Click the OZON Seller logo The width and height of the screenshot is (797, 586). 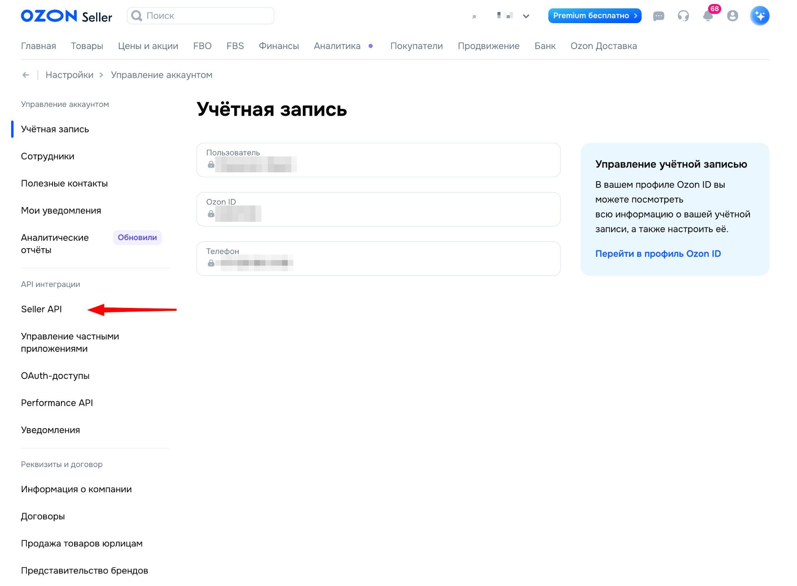[x=67, y=16]
